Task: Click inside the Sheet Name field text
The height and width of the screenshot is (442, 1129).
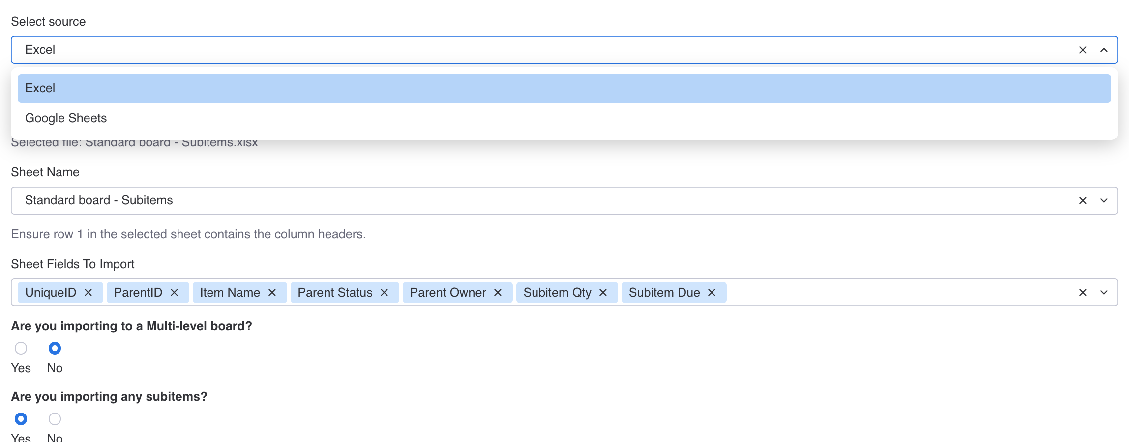Action: pyautogui.click(x=99, y=200)
